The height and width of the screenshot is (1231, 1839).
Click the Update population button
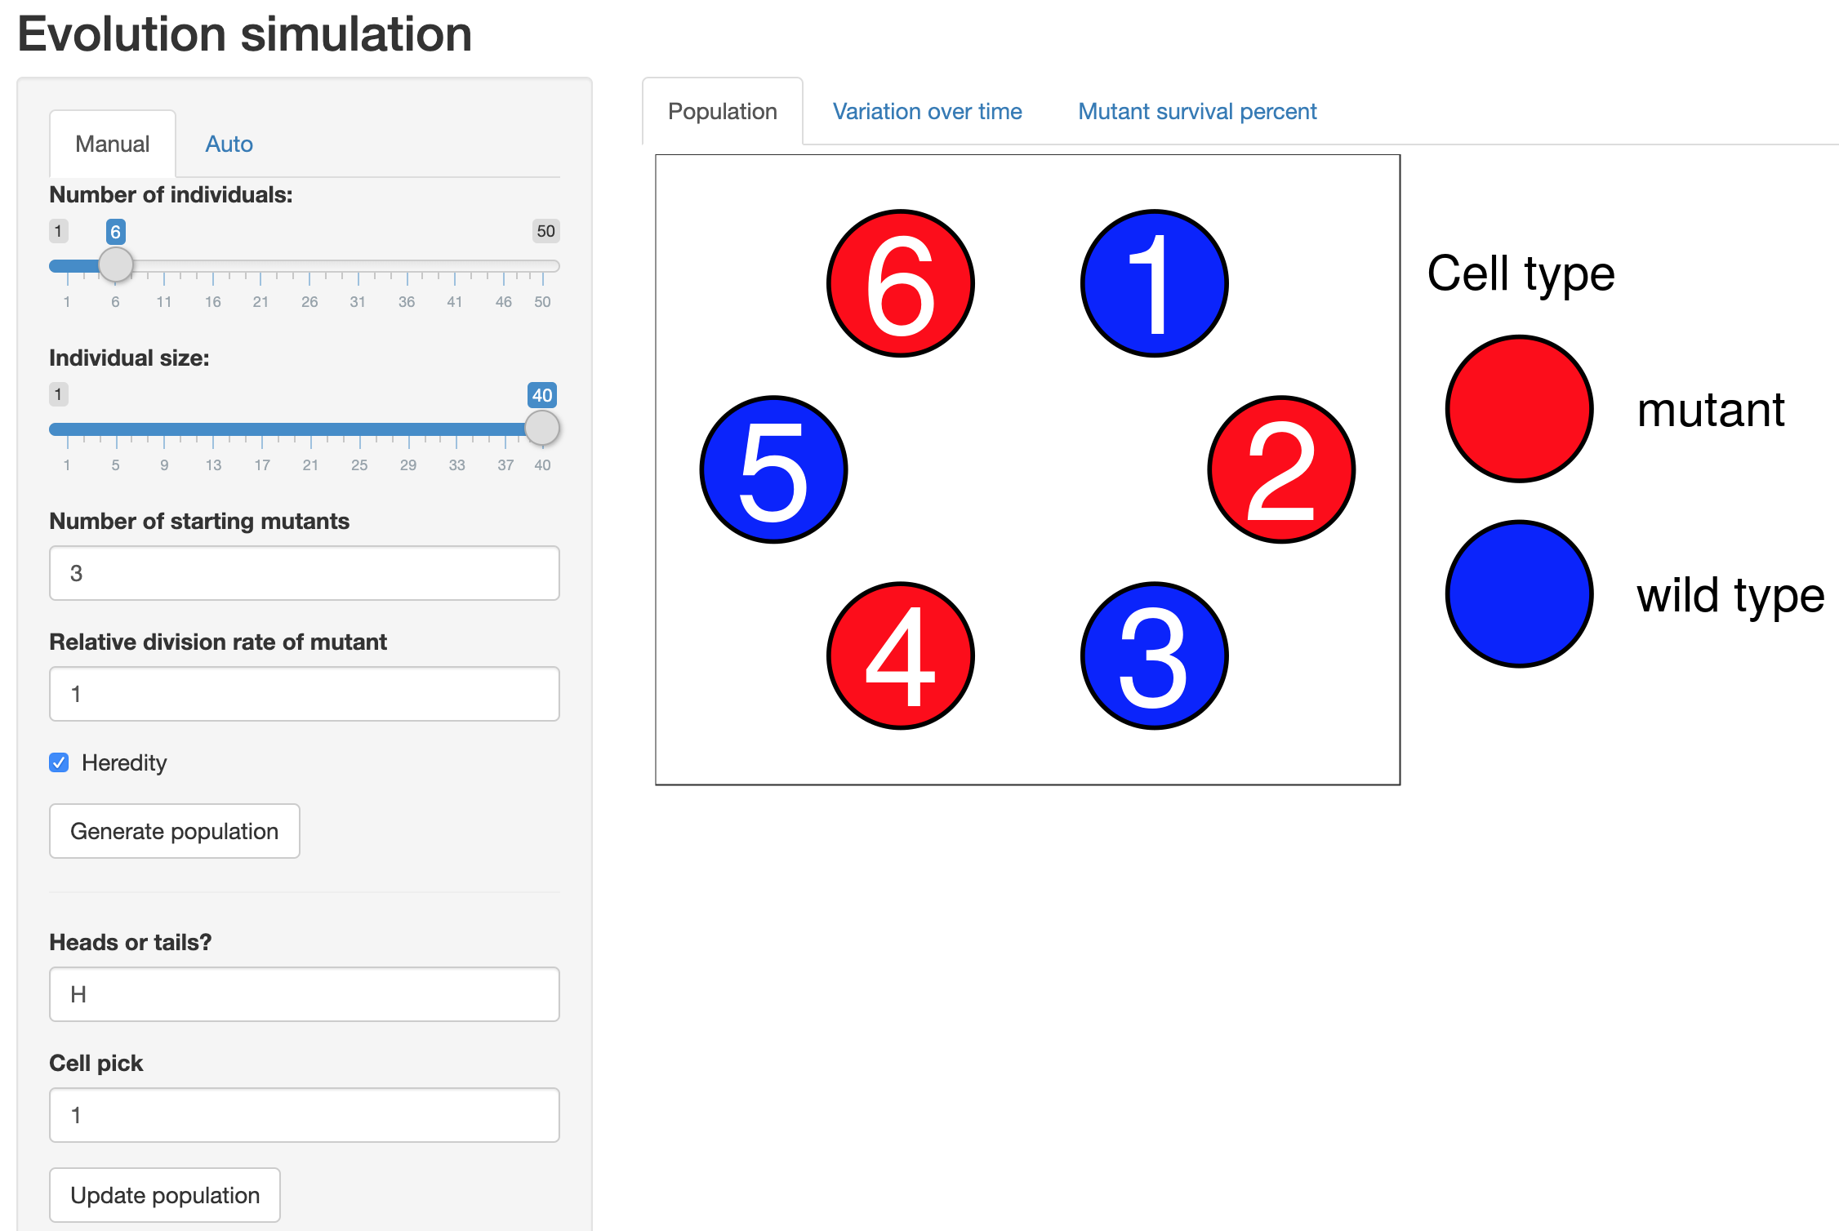164,1194
